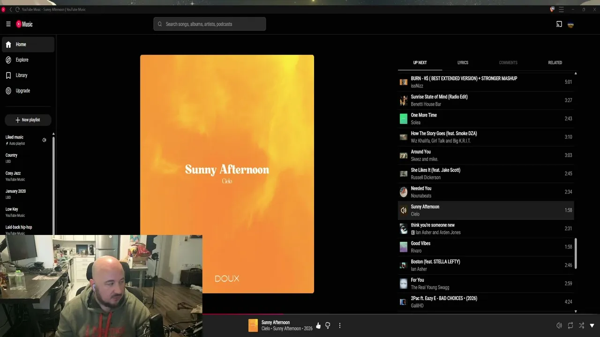Image resolution: width=600 pixels, height=337 pixels.
Task: Play How The Story Goes thumbnail
Action: coord(403,137)
